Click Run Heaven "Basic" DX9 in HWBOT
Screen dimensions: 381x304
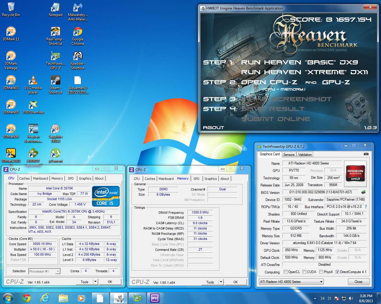click(299, 62)
